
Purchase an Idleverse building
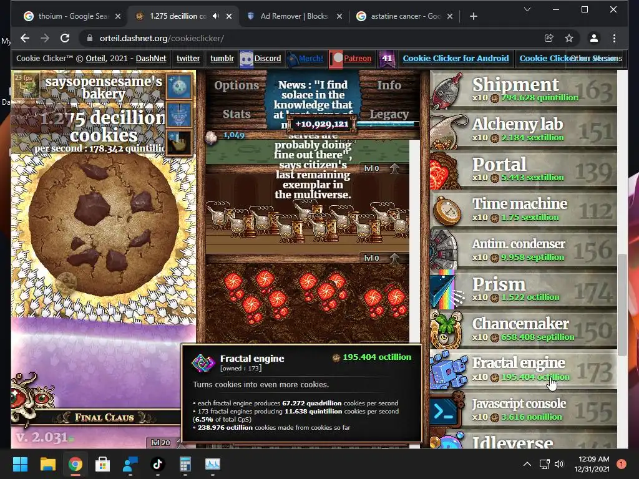[x=524, y=440]
